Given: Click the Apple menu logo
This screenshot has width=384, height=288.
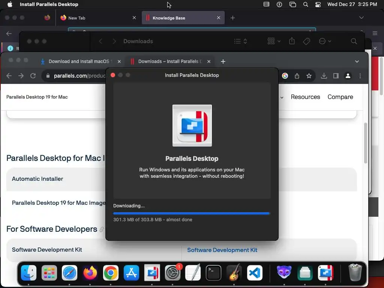Looking at the screenshot, I should [9, 4].
